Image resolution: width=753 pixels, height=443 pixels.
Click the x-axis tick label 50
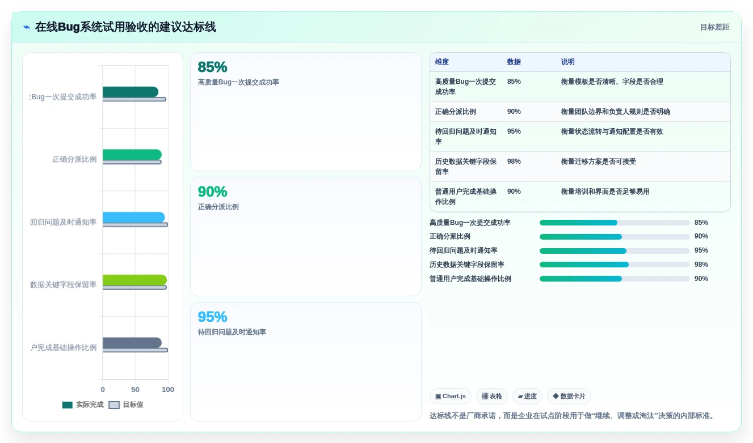135,390
